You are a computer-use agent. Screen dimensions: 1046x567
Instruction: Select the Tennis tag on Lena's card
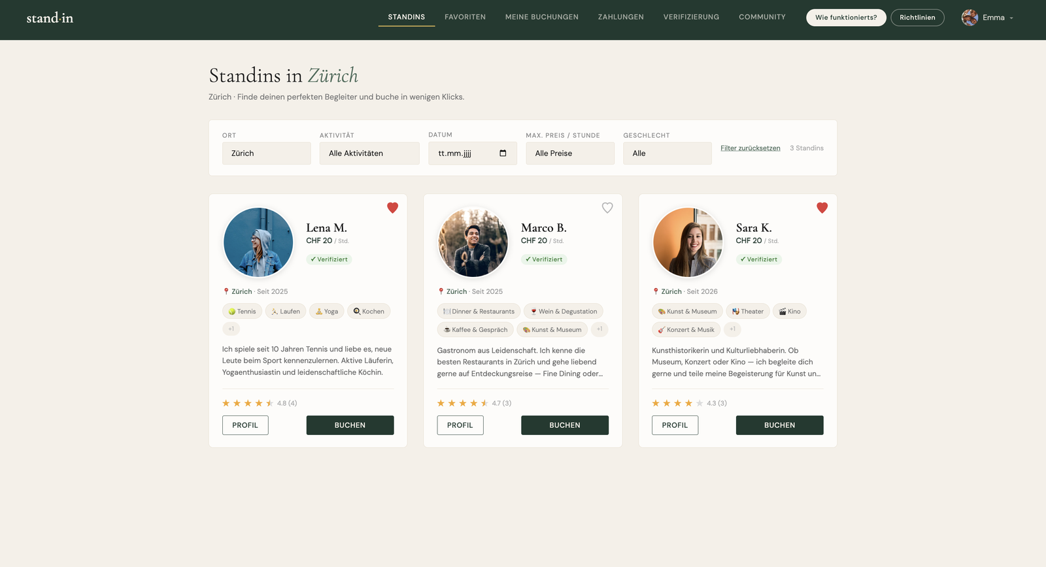[242, 312]
